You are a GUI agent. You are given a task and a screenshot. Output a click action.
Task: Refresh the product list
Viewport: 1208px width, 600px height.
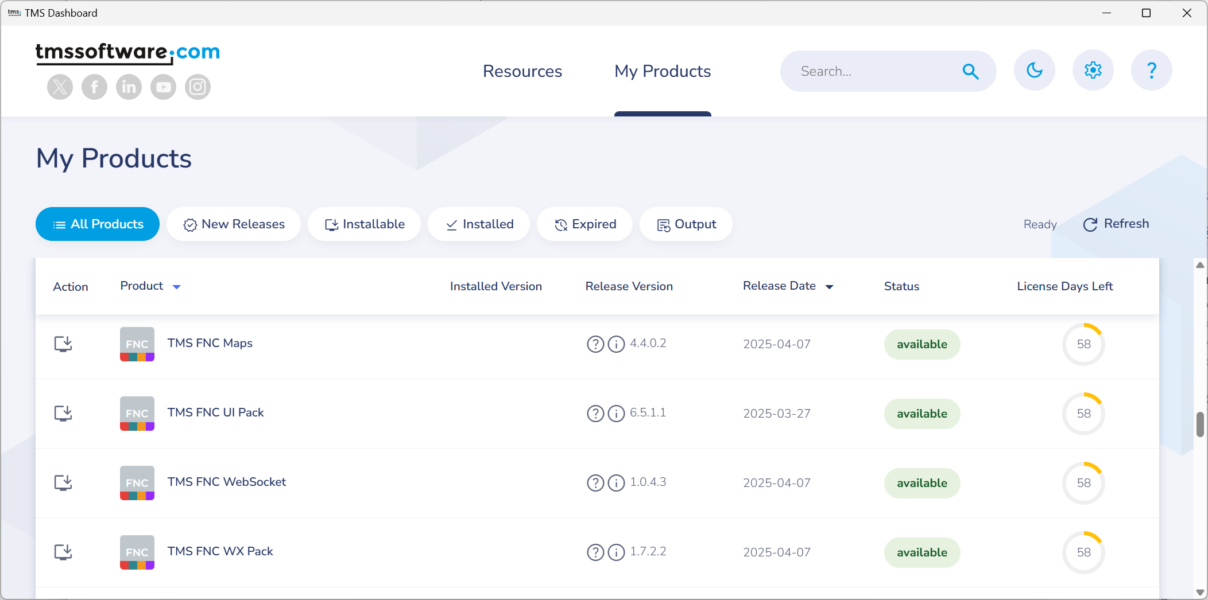[x=1116, y=224]
